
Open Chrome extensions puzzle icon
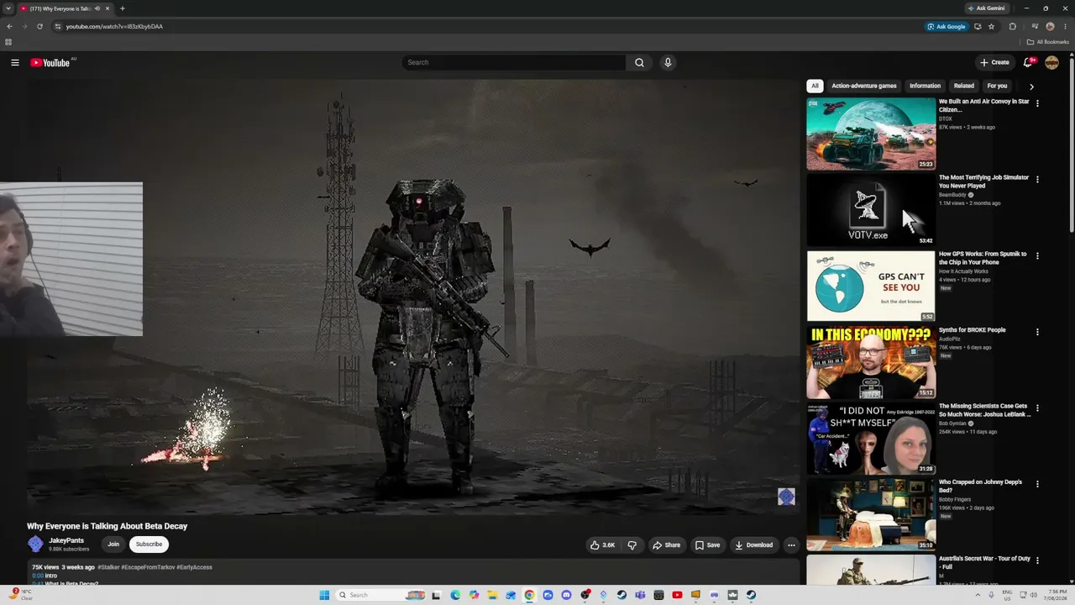(x=1012, y=26)
